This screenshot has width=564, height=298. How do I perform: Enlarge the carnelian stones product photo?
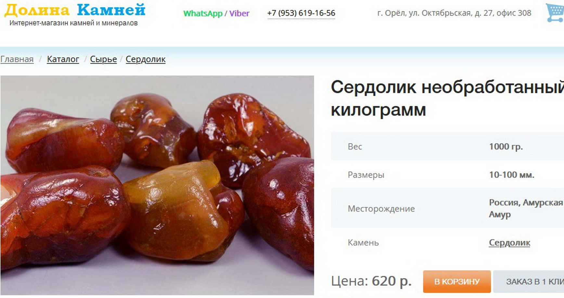point(157,185)
